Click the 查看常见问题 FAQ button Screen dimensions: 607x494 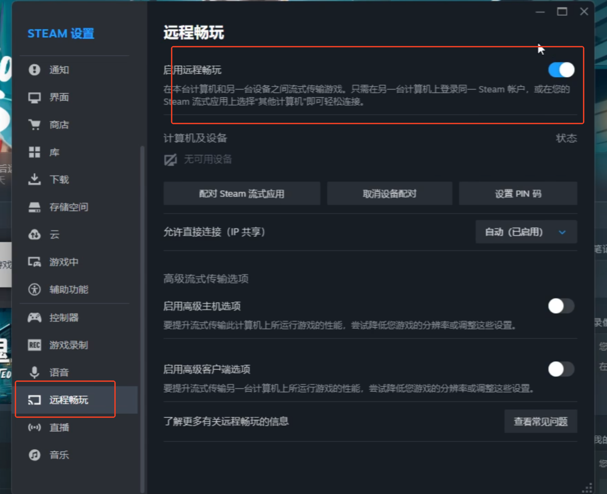pos(540,422)
